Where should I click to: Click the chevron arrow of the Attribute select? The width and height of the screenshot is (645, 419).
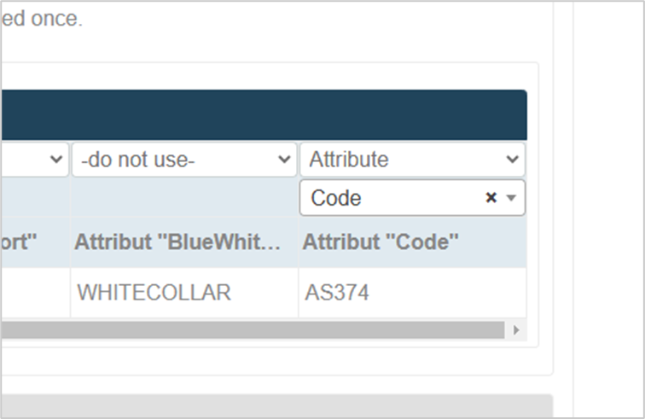[x=512, y=160]
